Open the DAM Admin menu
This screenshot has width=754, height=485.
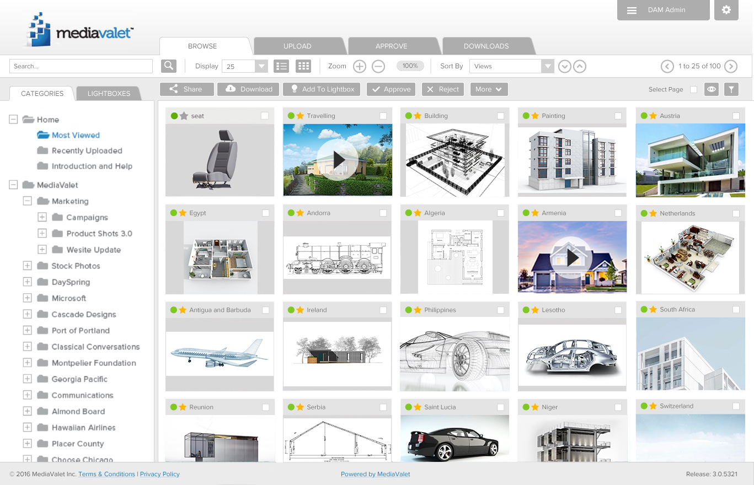pyautogui.click(x=663, y=10)
